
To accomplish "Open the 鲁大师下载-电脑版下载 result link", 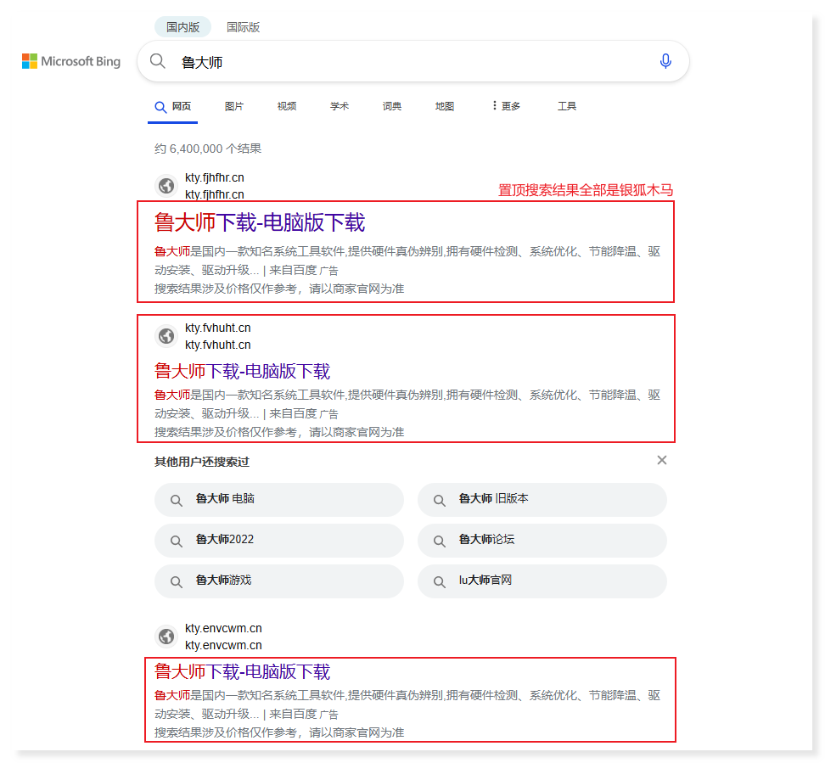I will click(259, 222).
